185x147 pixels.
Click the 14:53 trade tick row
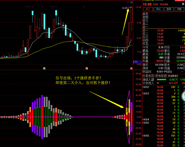coord(164,94)
